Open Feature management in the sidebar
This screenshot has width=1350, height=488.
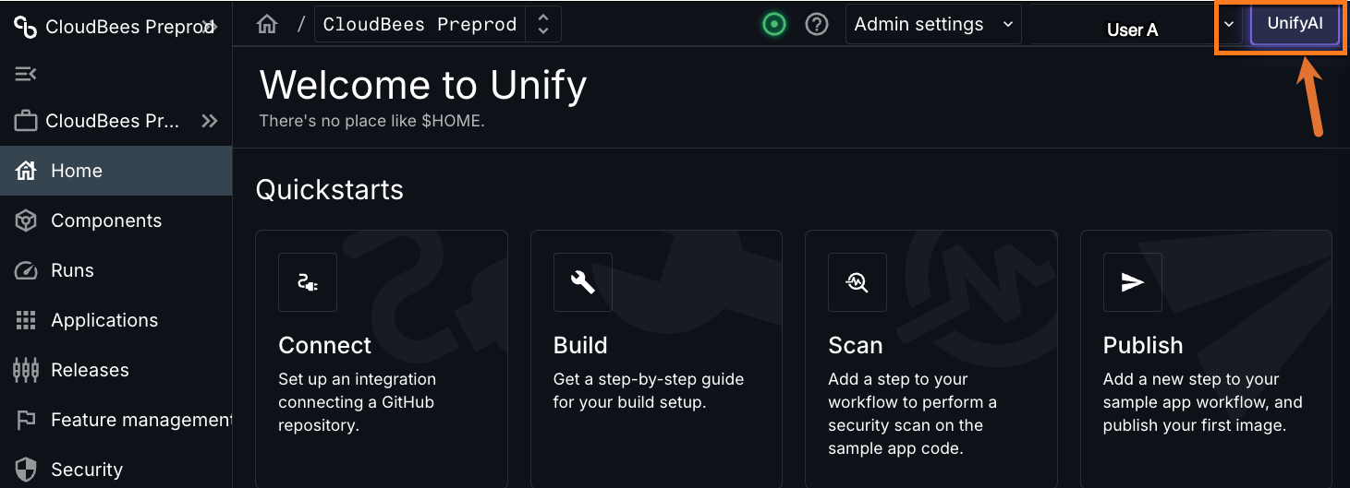click(116, 420)
